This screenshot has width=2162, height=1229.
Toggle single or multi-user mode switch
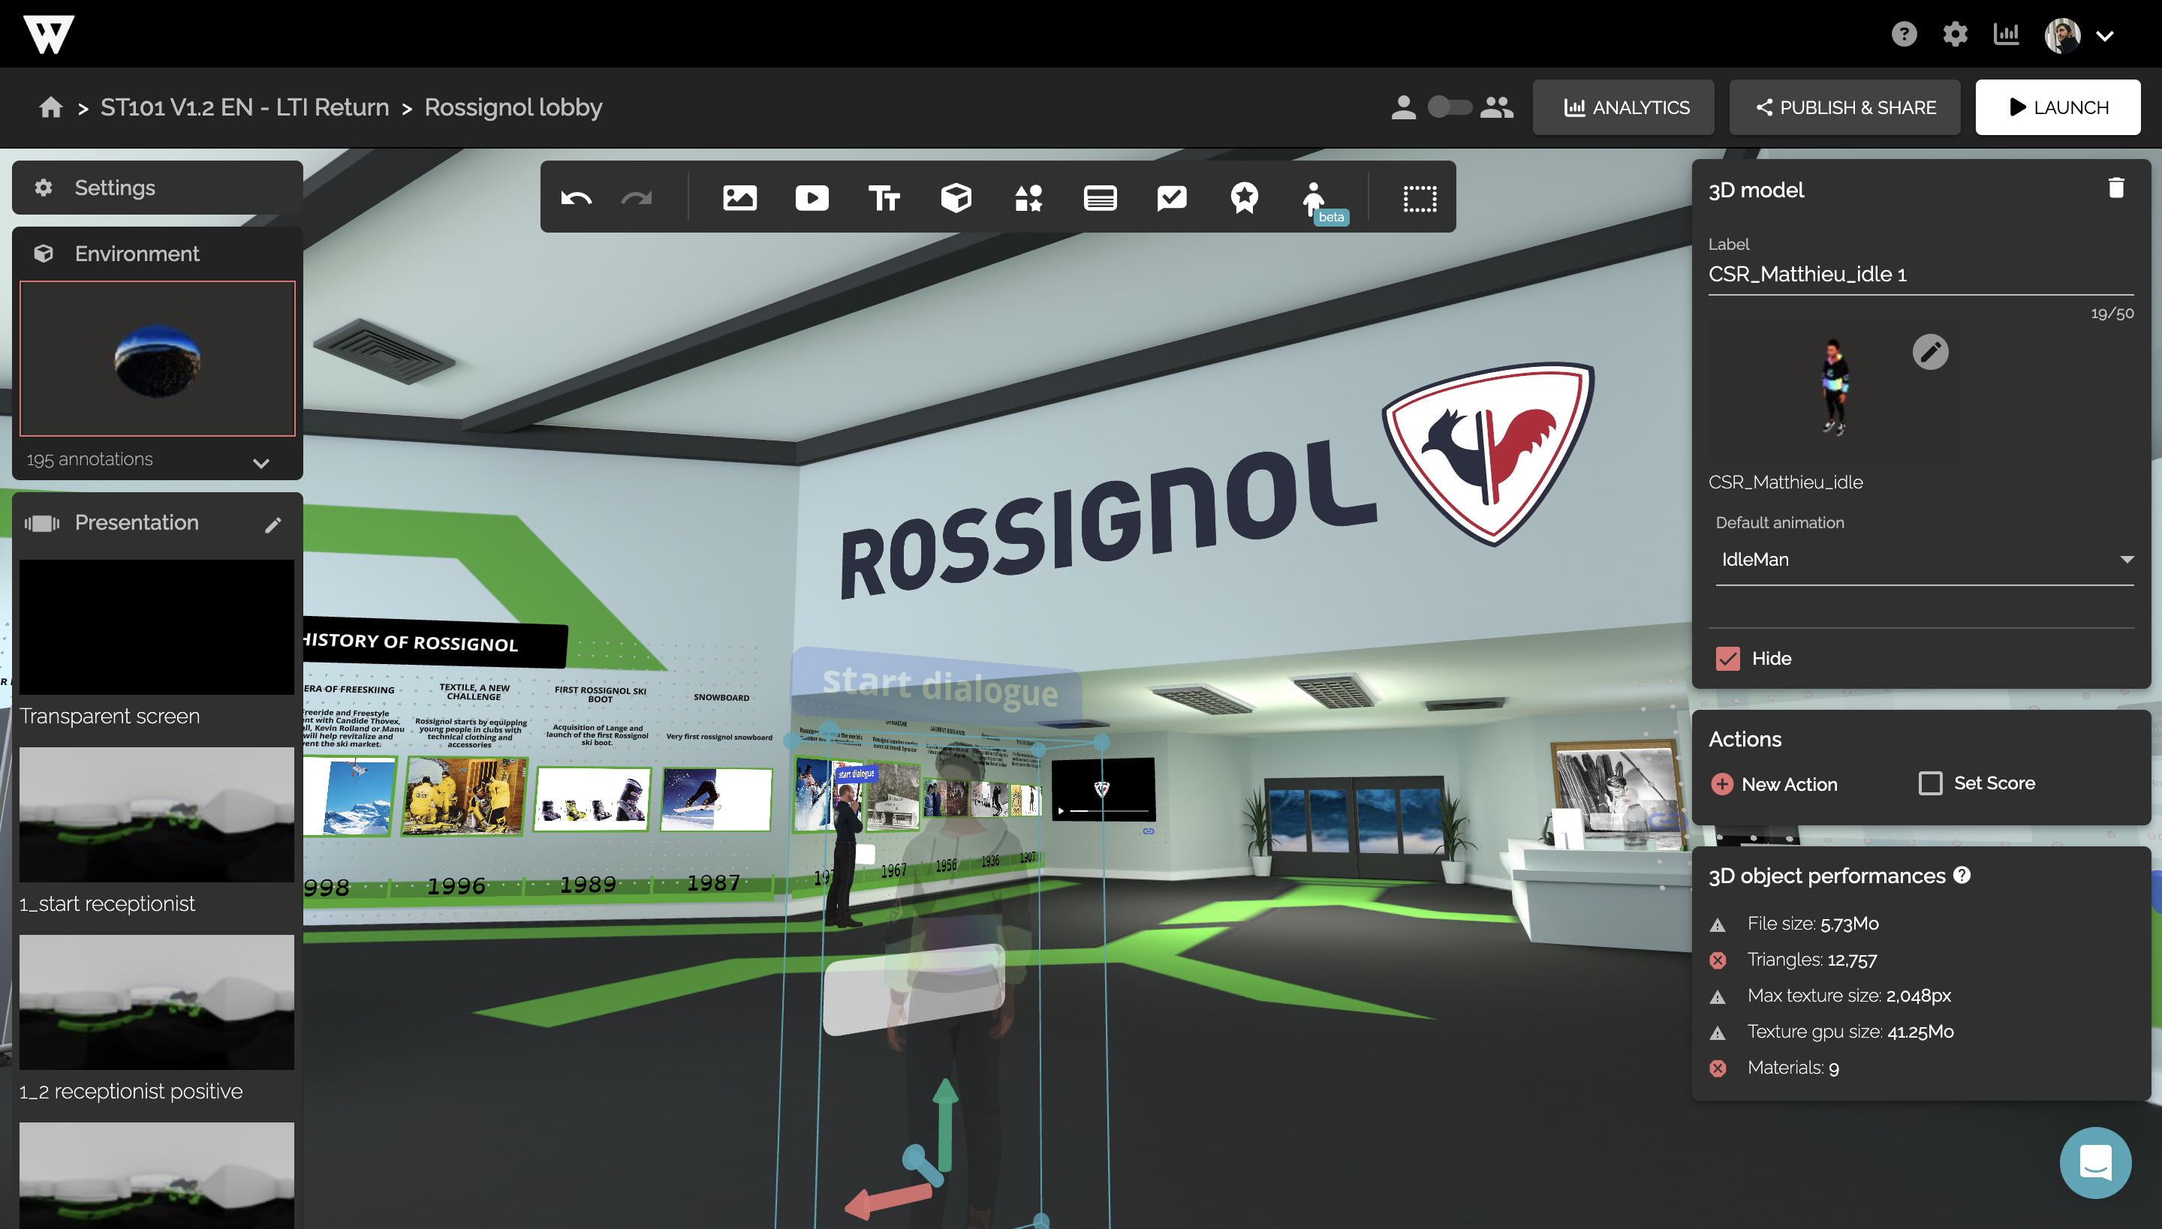[1449, 107]
